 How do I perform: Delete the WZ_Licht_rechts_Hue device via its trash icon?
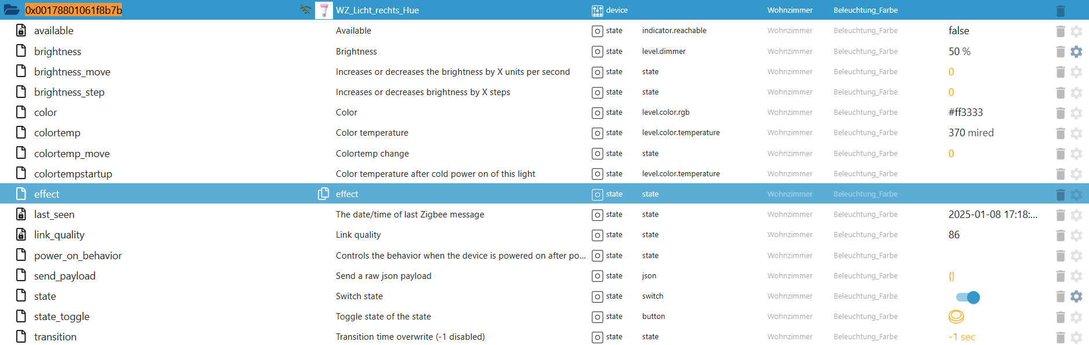[1061, 10]
